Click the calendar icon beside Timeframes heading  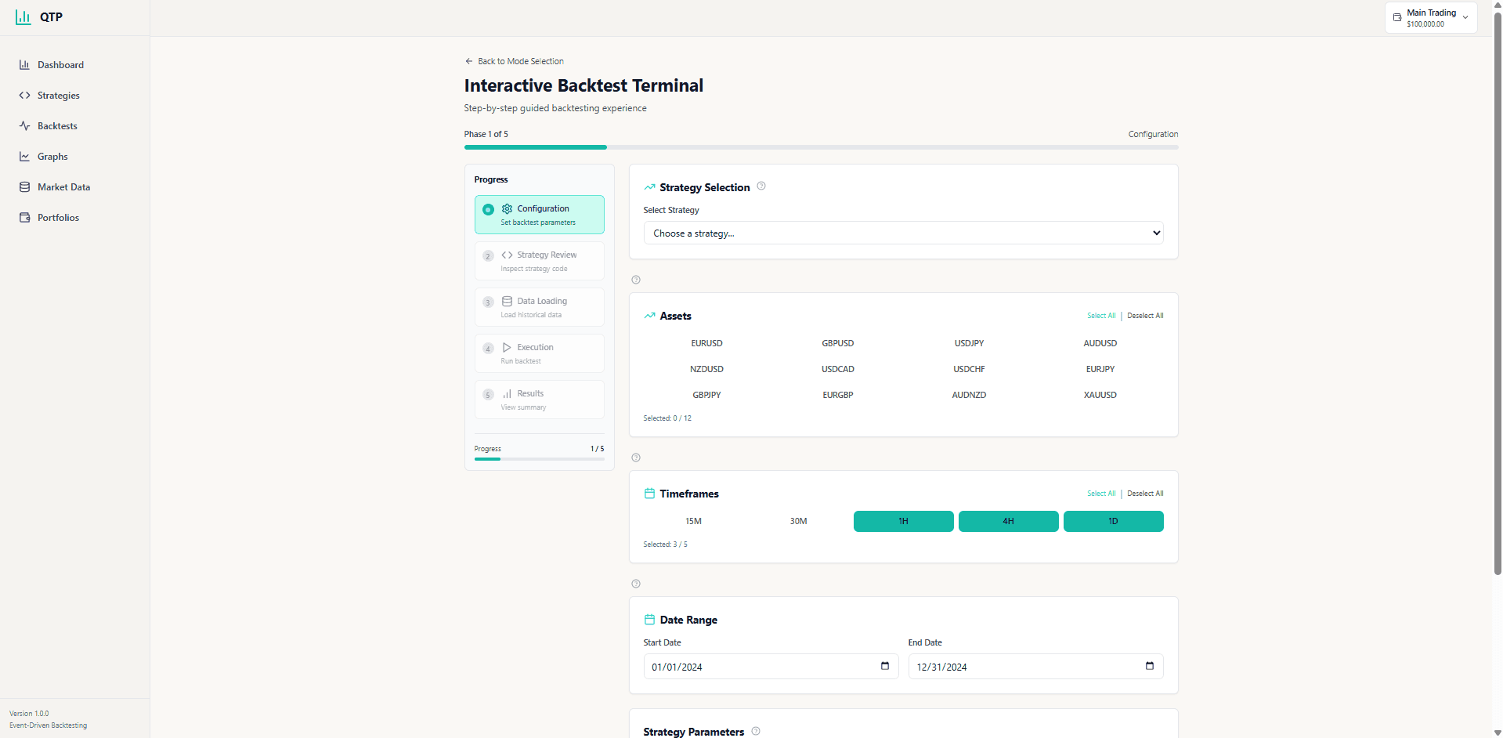649,494
